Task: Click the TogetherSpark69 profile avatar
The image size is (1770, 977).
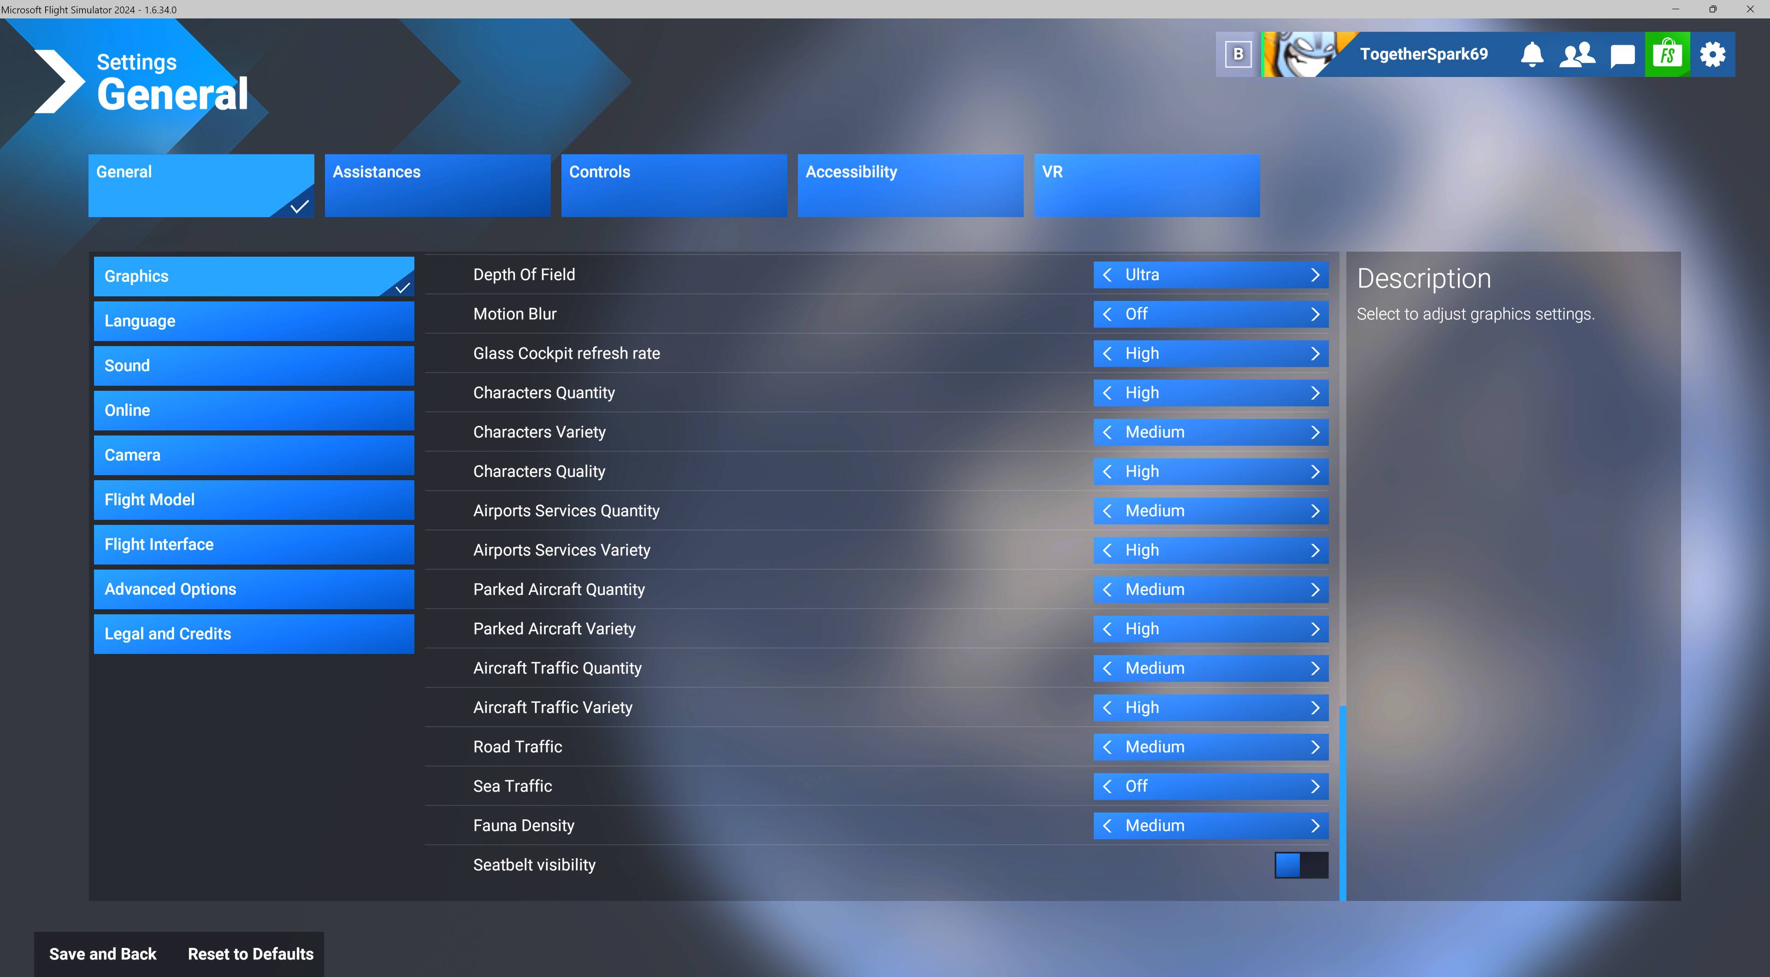Action: click(x=1298, y=54)
